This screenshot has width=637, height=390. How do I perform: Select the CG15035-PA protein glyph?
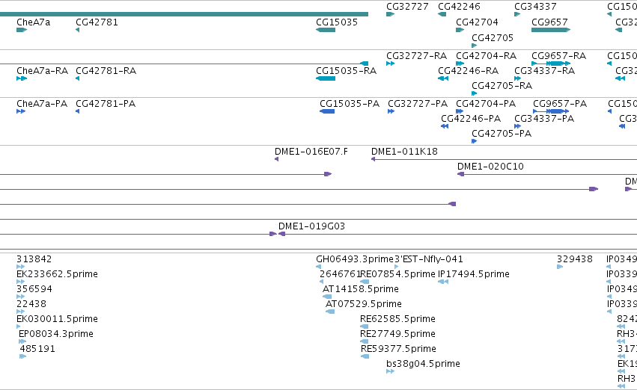[x=327, y=111]
